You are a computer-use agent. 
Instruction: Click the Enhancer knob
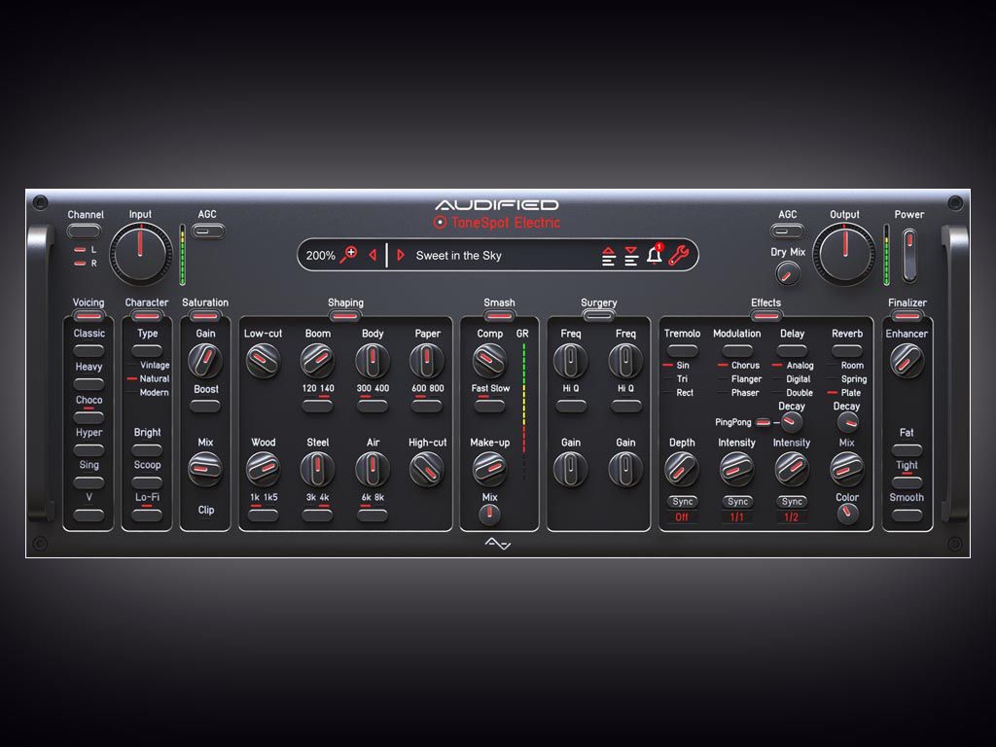pyautogui.click(x=907, y=361)
